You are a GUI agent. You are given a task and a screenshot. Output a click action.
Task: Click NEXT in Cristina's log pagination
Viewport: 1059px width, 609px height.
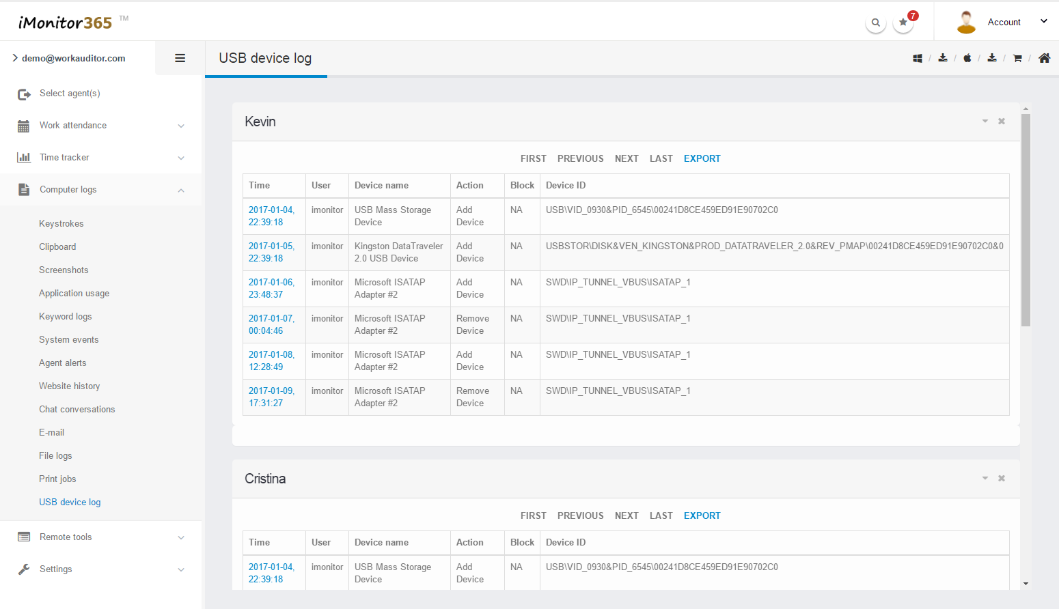coord(627,515)
